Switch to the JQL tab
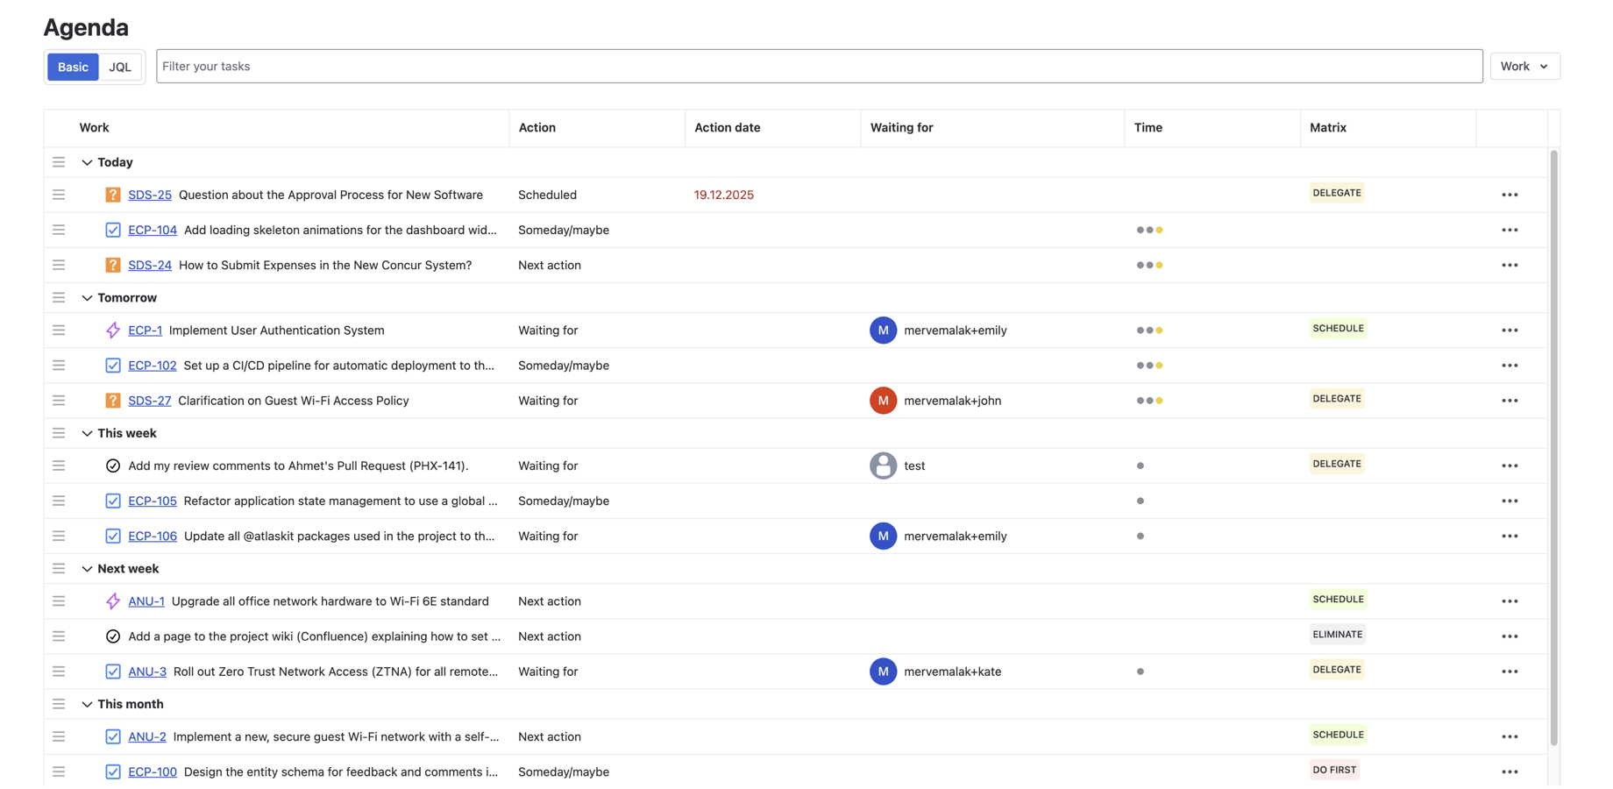 119,67
